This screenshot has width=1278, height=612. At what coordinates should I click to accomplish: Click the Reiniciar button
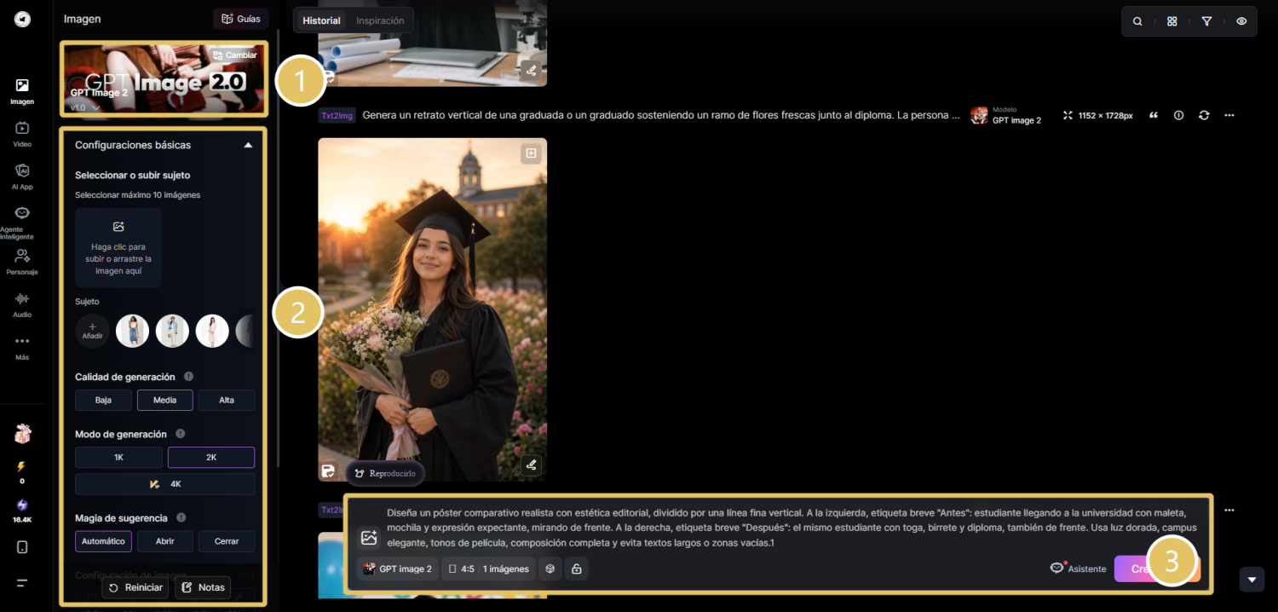(135, 587)
